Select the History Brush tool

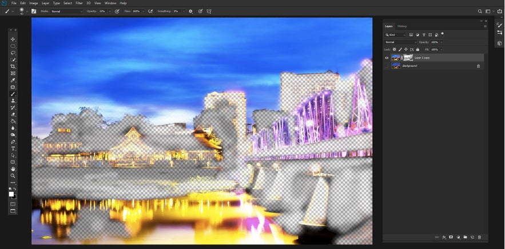click(13, 107)
